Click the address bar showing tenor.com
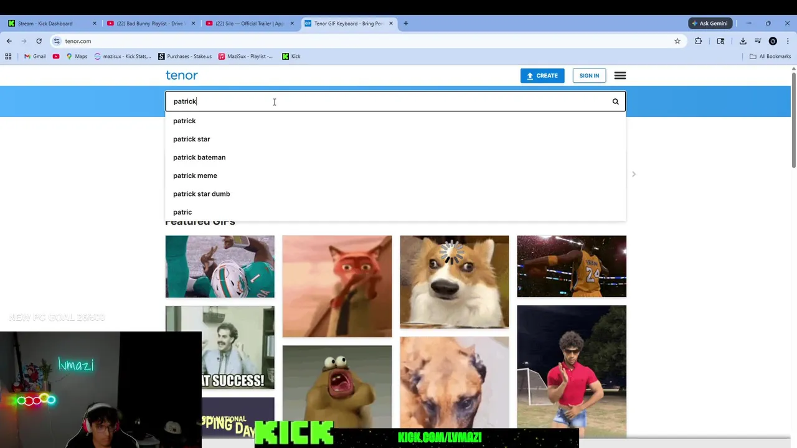 coord(367,41)
